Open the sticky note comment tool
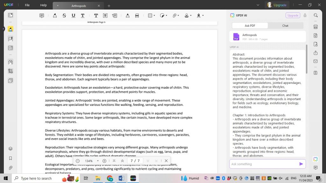This screenshot has width=326, height=183. [42, 15]
